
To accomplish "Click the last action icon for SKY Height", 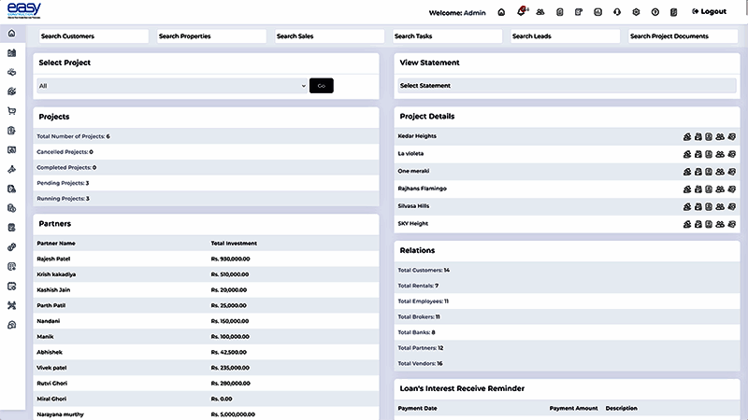I will click(x=732, y=224).
